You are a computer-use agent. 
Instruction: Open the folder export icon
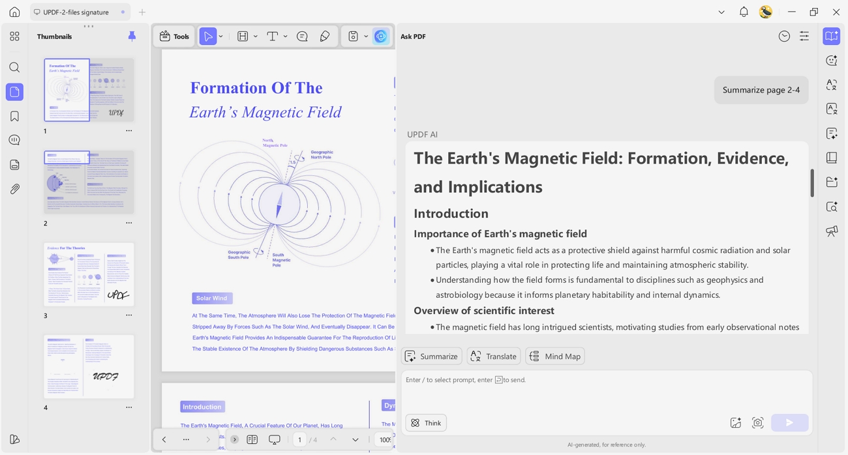coord(832,182)
